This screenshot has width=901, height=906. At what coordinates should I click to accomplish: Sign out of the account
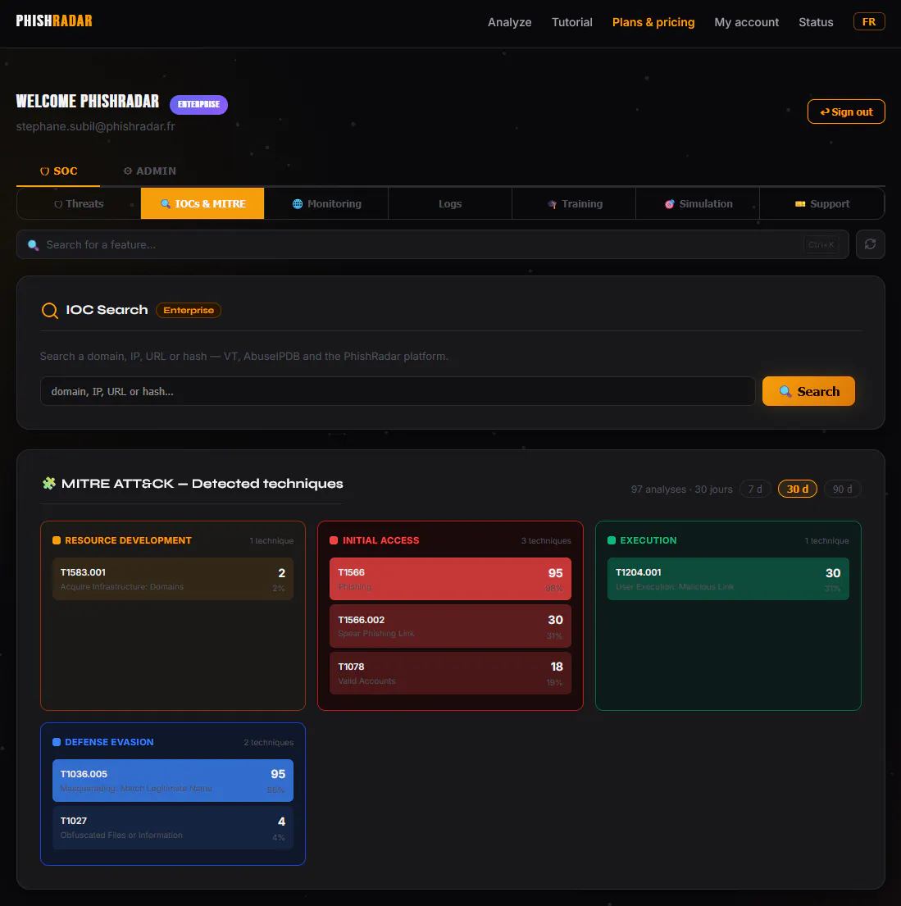[x=845, y=112]
